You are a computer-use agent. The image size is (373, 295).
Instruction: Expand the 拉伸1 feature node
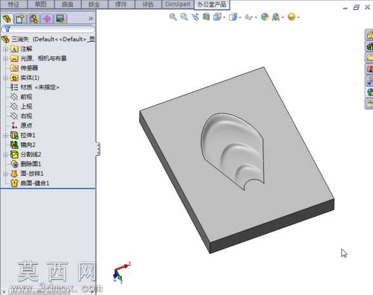click(x=6, y=135)
